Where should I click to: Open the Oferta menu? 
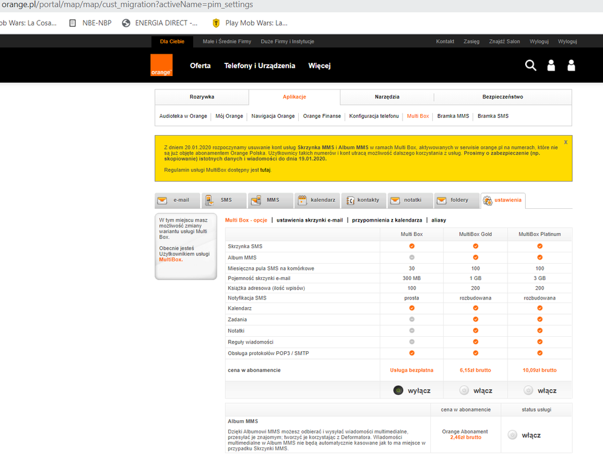coord(200,66)
